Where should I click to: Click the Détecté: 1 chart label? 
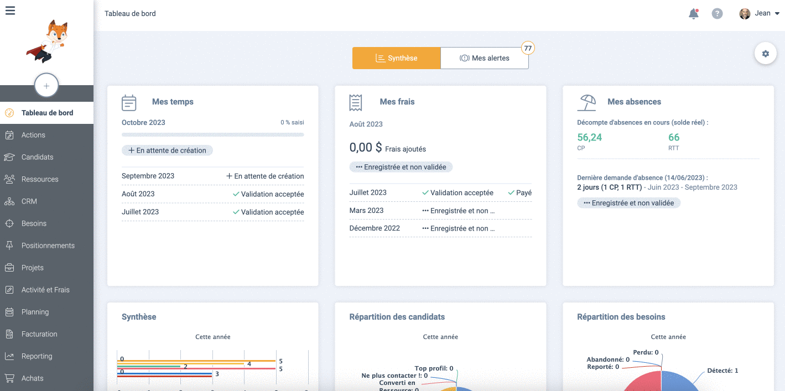point(722,371)
